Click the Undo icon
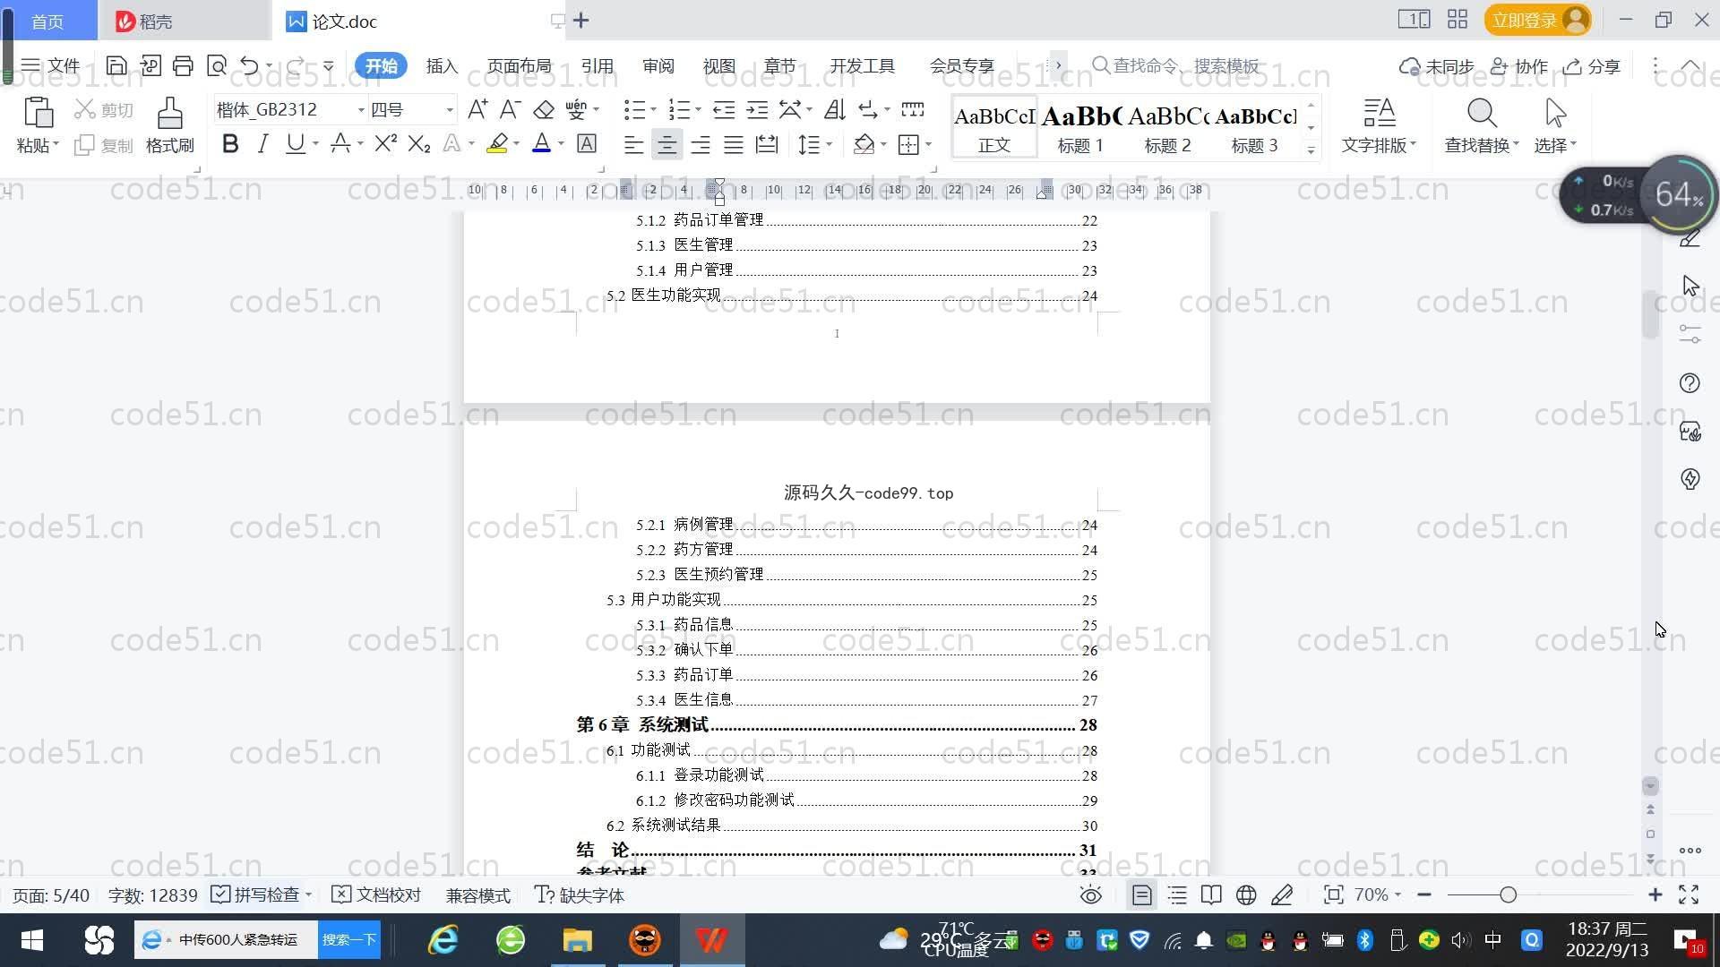This screenshot has width=1720, height=967. click(x=249, y=65)
